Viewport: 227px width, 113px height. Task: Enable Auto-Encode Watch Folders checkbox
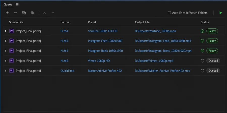[169, 13]
